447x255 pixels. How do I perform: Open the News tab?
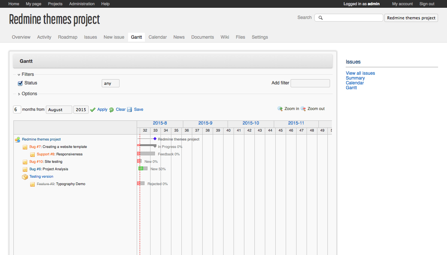[x=179, y=37]
